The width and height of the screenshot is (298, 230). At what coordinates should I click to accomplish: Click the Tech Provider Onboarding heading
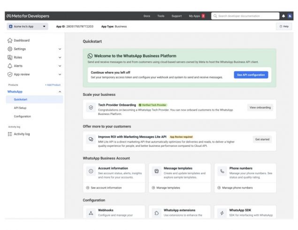(117, 105)
